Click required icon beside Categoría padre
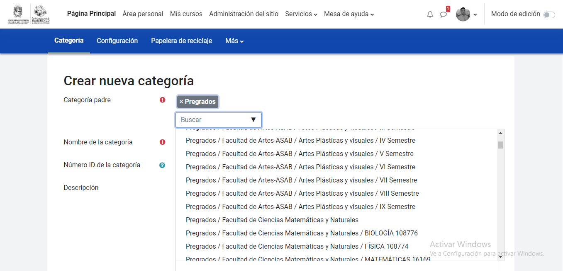Screen dimensions: 563x271 click(x=162, y=100)
